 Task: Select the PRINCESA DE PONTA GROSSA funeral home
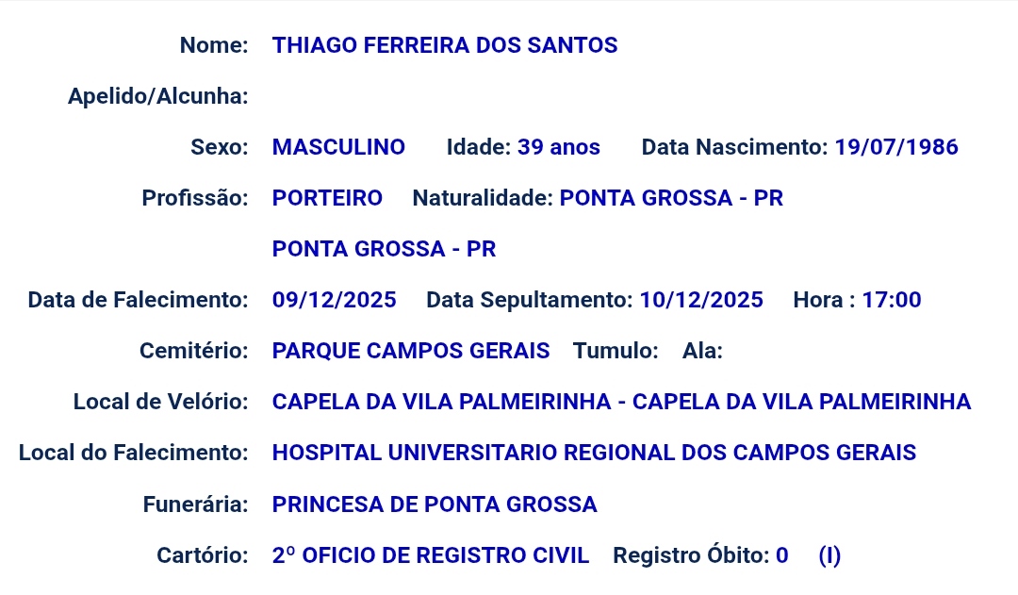pyautogui.click(x=435, y=504)
